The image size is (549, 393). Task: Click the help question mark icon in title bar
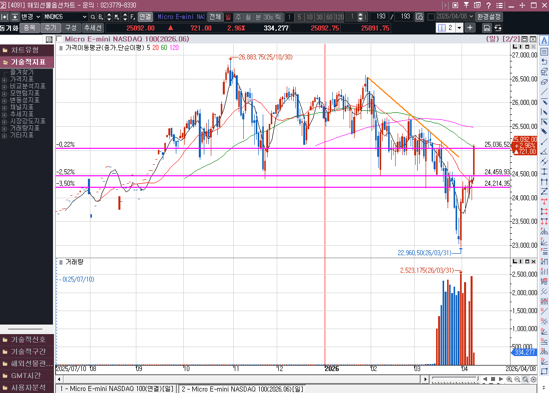click(488, 5)
